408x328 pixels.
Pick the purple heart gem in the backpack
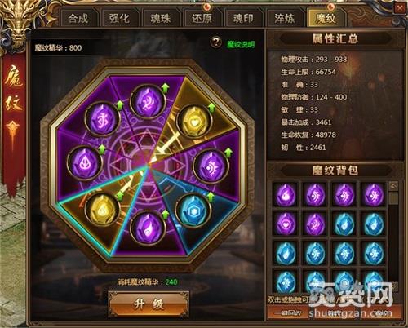point(286,224)
